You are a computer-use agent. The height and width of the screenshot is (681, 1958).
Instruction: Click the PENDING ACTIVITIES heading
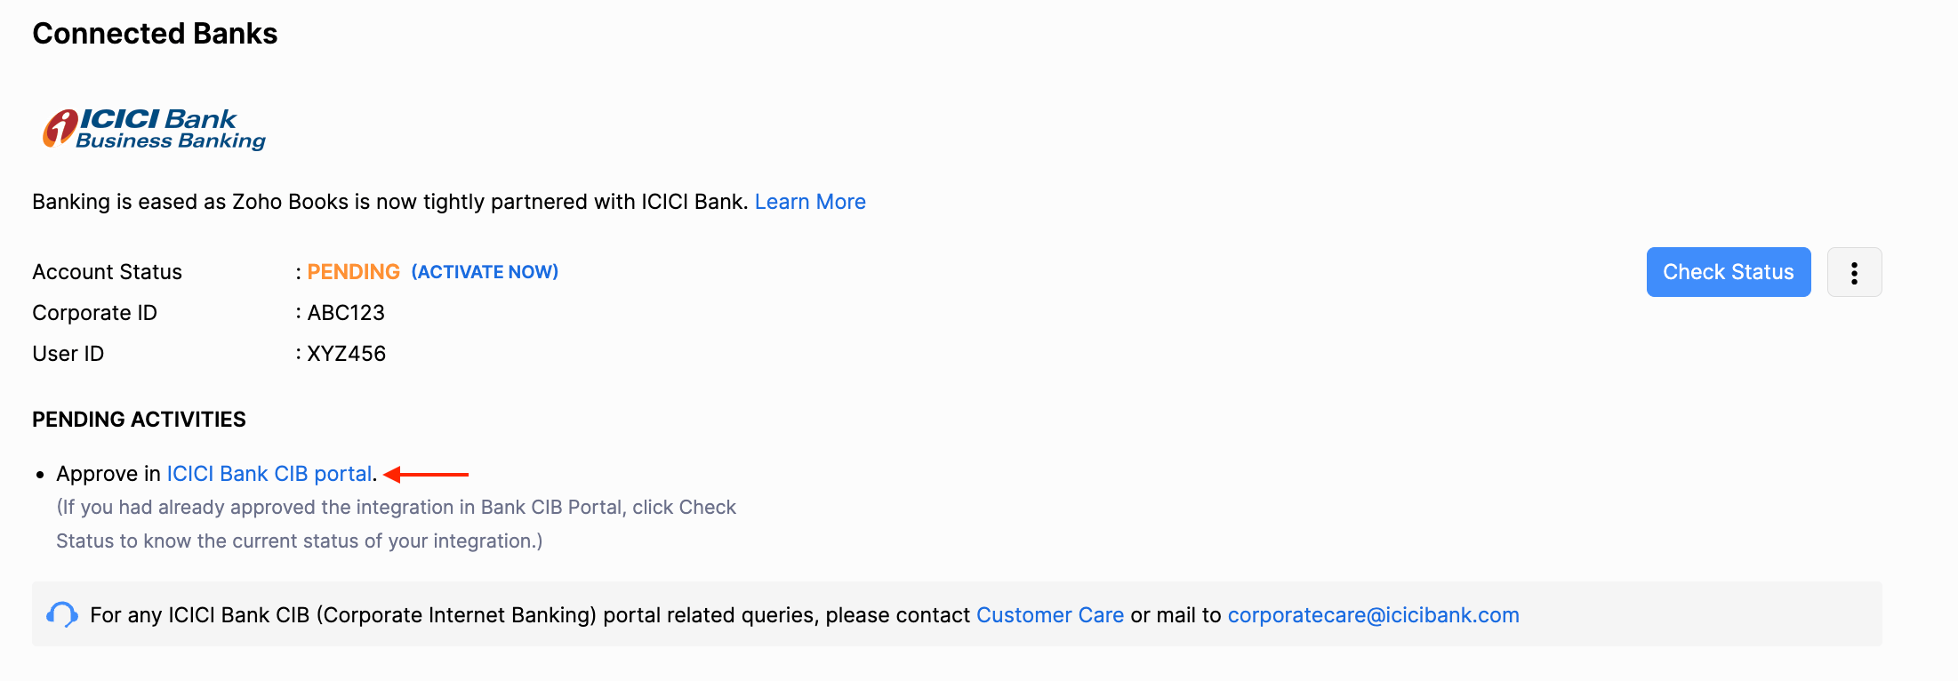[139, 420]
